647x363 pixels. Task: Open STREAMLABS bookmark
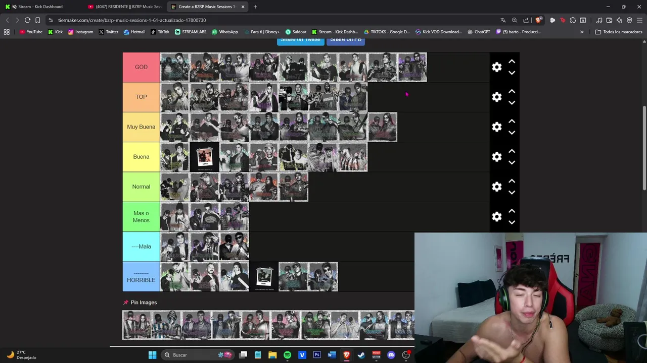tap(192, 32)
